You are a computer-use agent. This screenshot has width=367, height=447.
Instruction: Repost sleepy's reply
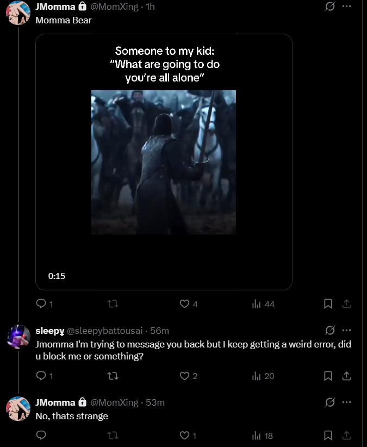(113, 376)
